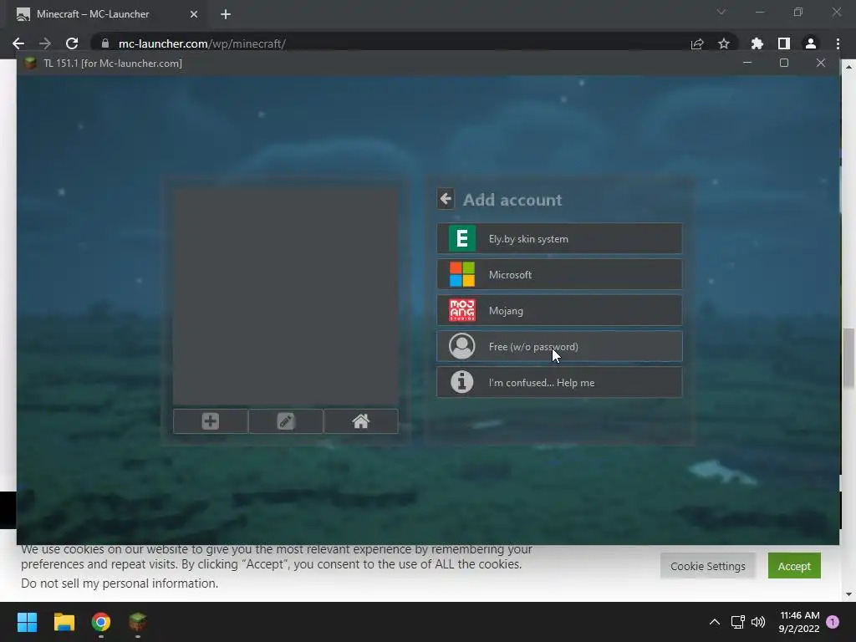Close the TL launcher window
The height and width of the screenshot is (642, 856).
tap(821, 63)
